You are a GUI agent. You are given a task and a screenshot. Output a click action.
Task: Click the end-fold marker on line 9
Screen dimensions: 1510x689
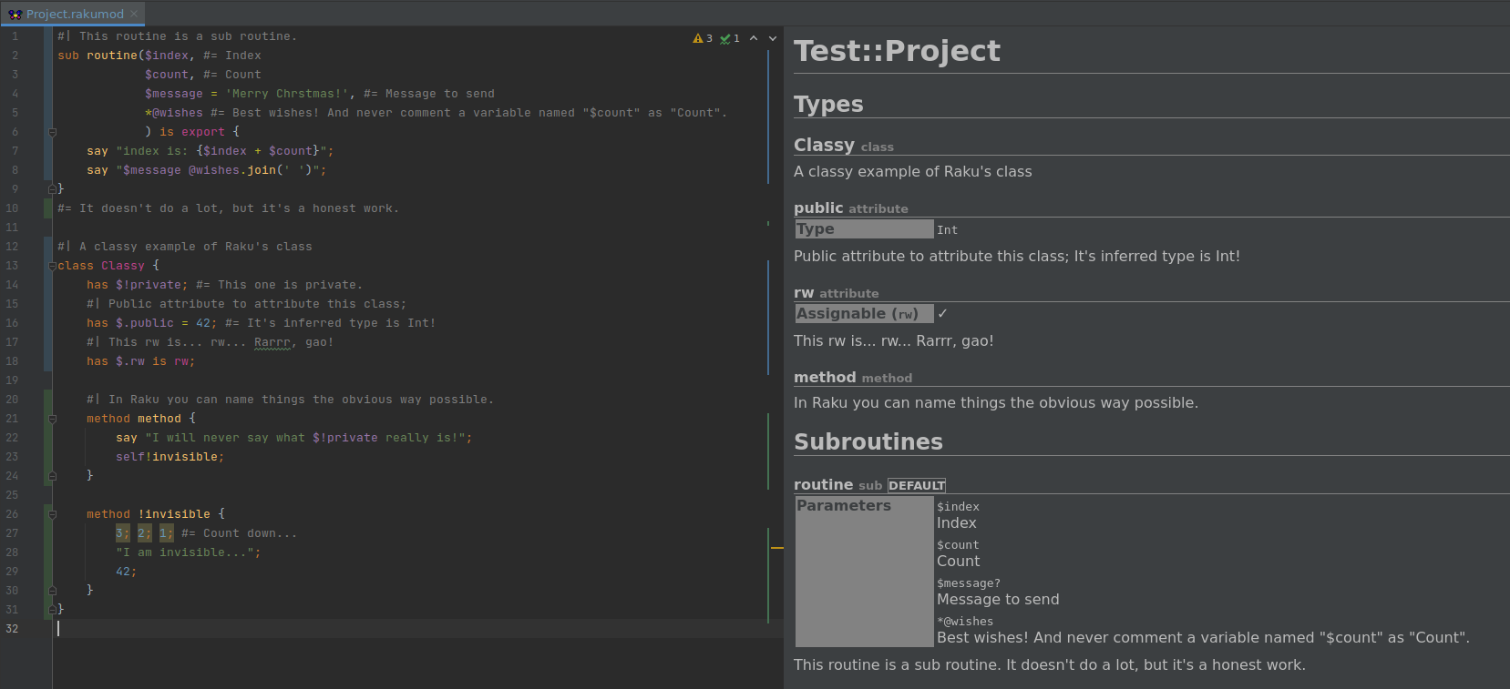pos(52,189)
